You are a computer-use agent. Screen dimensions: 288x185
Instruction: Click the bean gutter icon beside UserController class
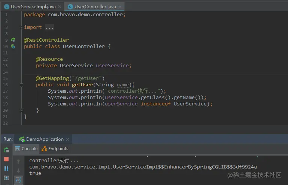click(x=13, y=47)
